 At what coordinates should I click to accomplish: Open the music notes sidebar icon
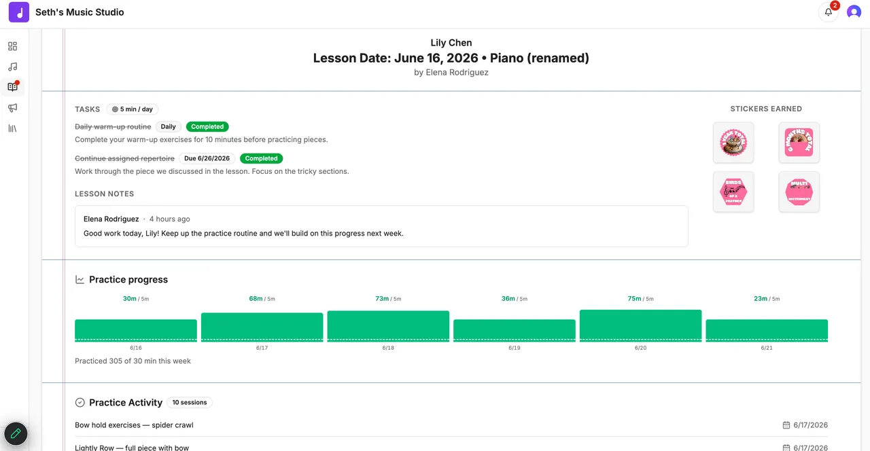coord(12,67)
